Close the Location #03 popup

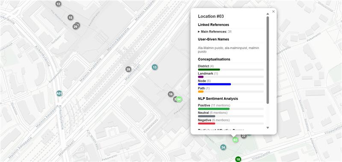273,12
